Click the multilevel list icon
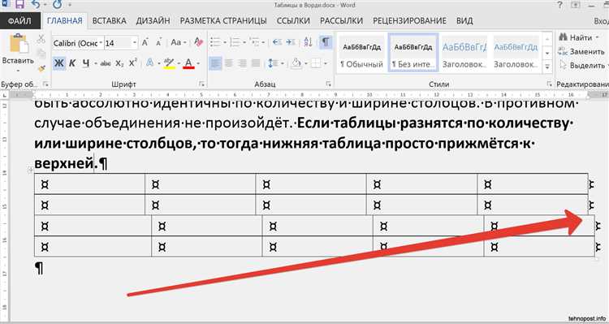Screen dimensions: 609x324 pos(254,42)
